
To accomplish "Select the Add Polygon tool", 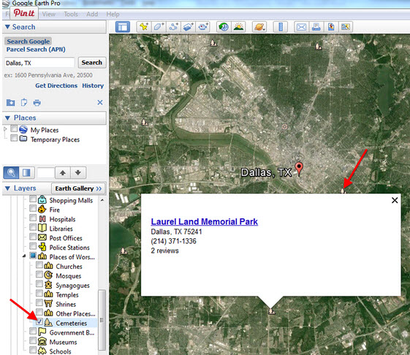I will point(159,27).
